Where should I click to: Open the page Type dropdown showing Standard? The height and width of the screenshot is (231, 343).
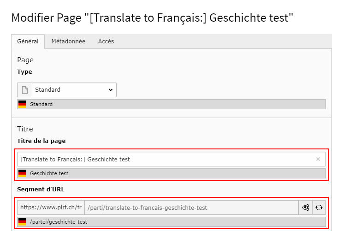[74, 90]
